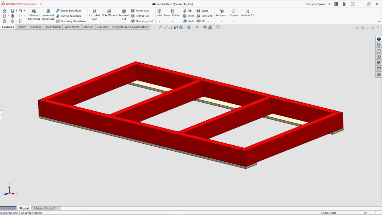This screenshot has width=382, height=215.
Task: Choose Boundary Boss/Base
Action: pos(71,21)
